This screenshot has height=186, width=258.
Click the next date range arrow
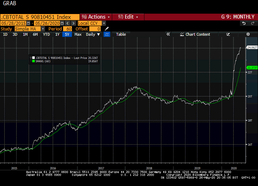point(73,23)
